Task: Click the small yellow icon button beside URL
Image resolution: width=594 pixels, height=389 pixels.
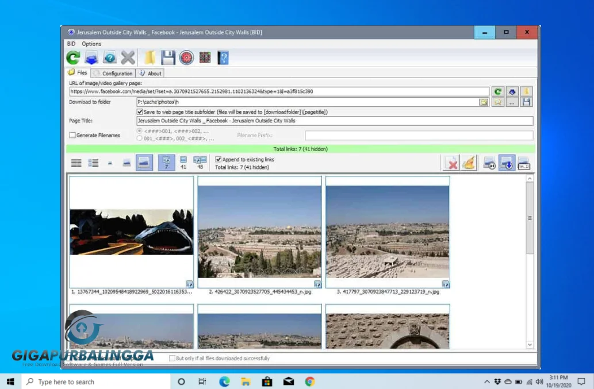Action: [x=526, y=91]
